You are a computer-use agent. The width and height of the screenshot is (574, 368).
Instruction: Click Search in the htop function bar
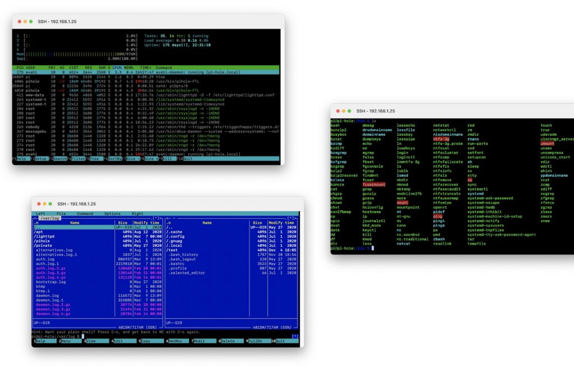pos(59,159)
